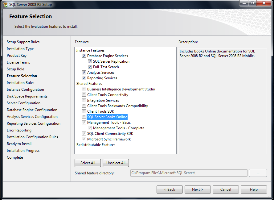This screenshot has height=200, width=274.
Task: Select Integration Services feature label
Action: (103, 100)
